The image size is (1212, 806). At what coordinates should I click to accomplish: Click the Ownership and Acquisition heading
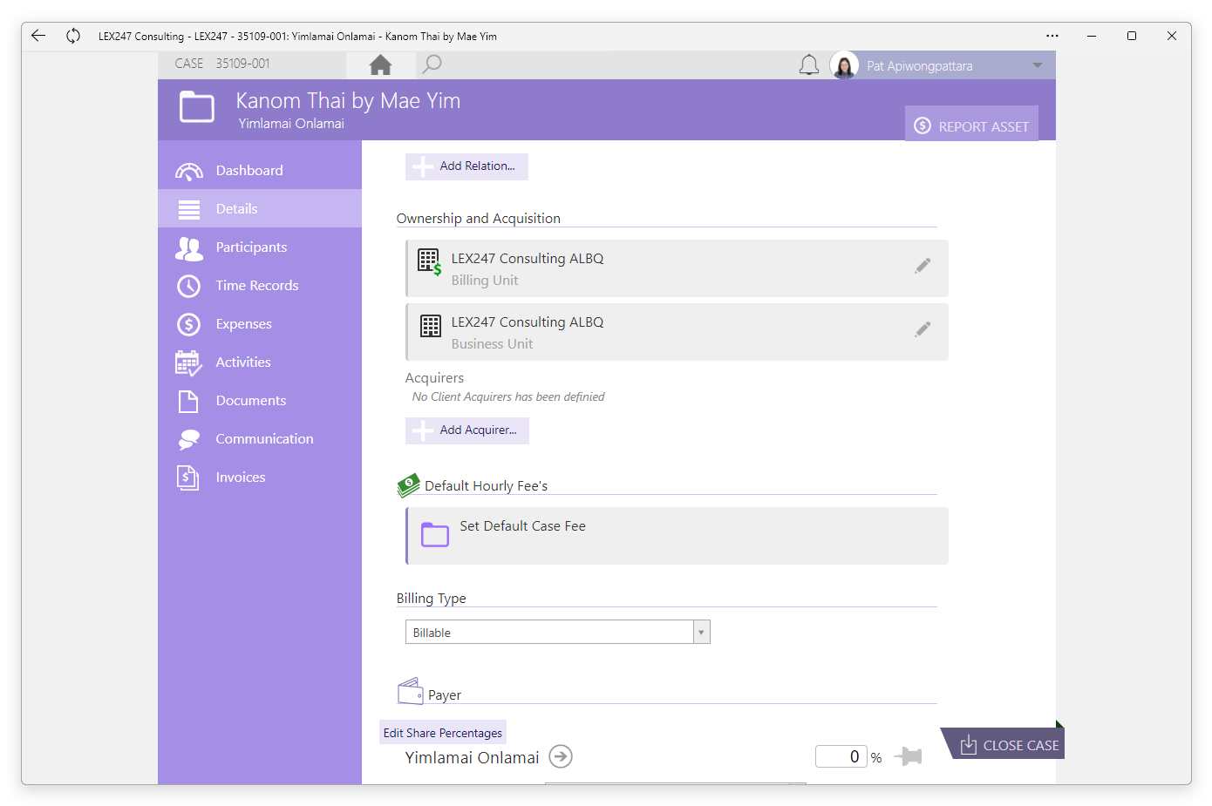pyautogui.click(x=478, y=219)
